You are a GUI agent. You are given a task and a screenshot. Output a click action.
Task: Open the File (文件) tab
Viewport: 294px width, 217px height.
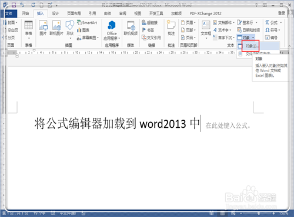click(x=9, y=13)
